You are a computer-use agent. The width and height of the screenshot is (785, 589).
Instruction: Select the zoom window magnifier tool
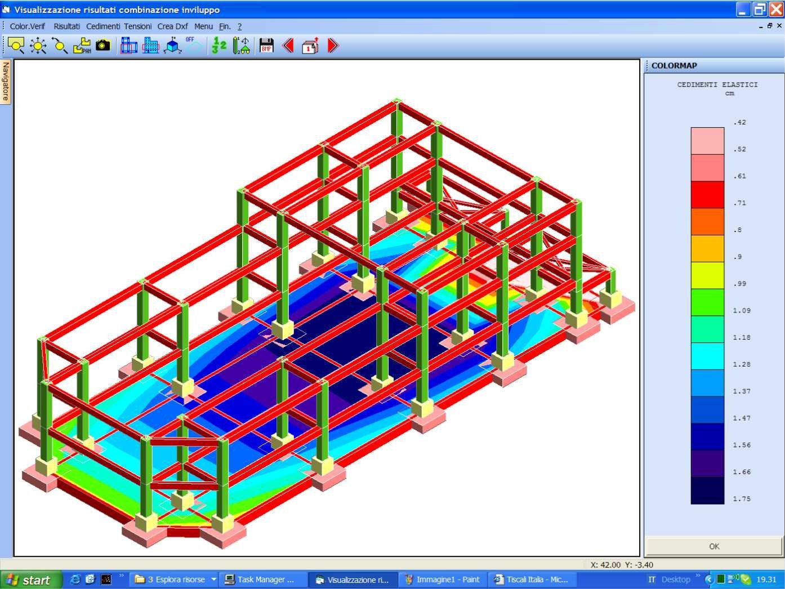(x=15, y=46)
